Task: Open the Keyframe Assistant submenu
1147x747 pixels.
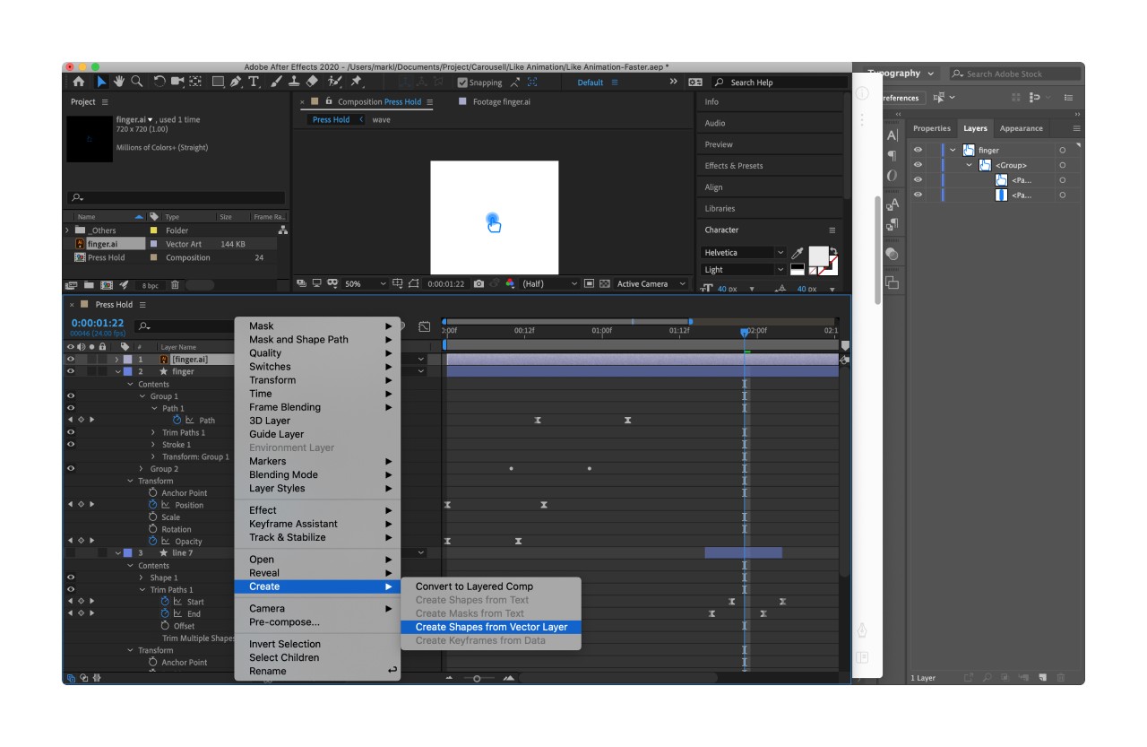Action: tap(317, 524)
